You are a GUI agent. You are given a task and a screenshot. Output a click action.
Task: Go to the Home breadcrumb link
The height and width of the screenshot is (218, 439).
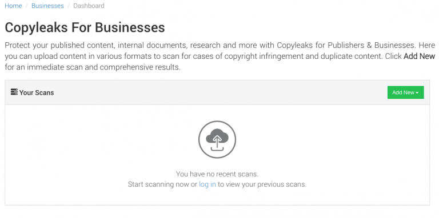[13, 6]
